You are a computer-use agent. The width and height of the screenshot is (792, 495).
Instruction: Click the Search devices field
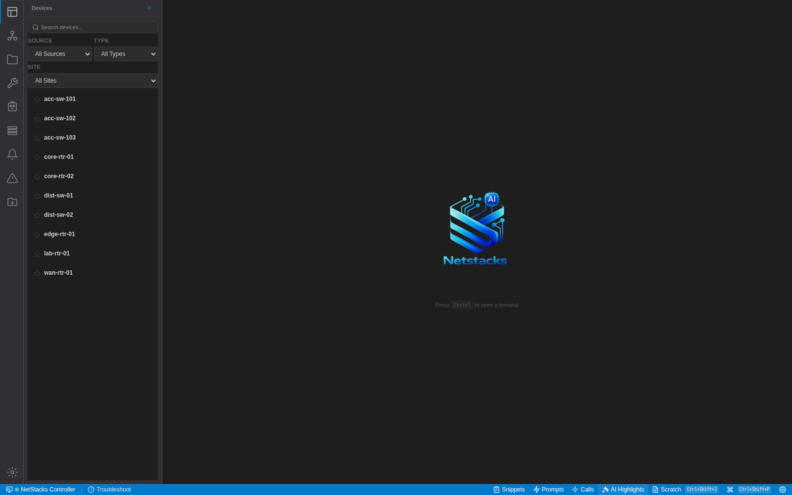tap(93, 27)
